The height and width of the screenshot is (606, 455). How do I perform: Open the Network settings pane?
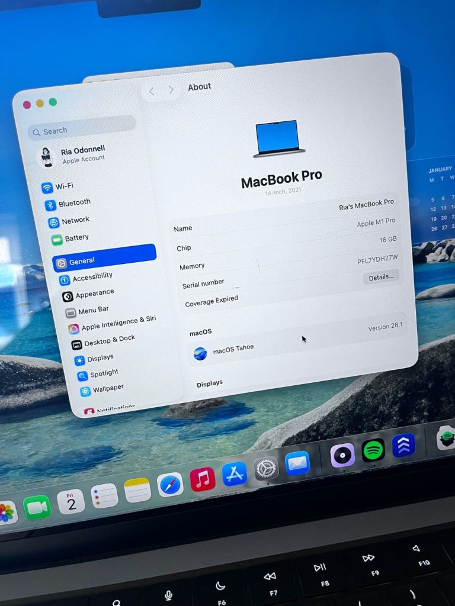75,221
